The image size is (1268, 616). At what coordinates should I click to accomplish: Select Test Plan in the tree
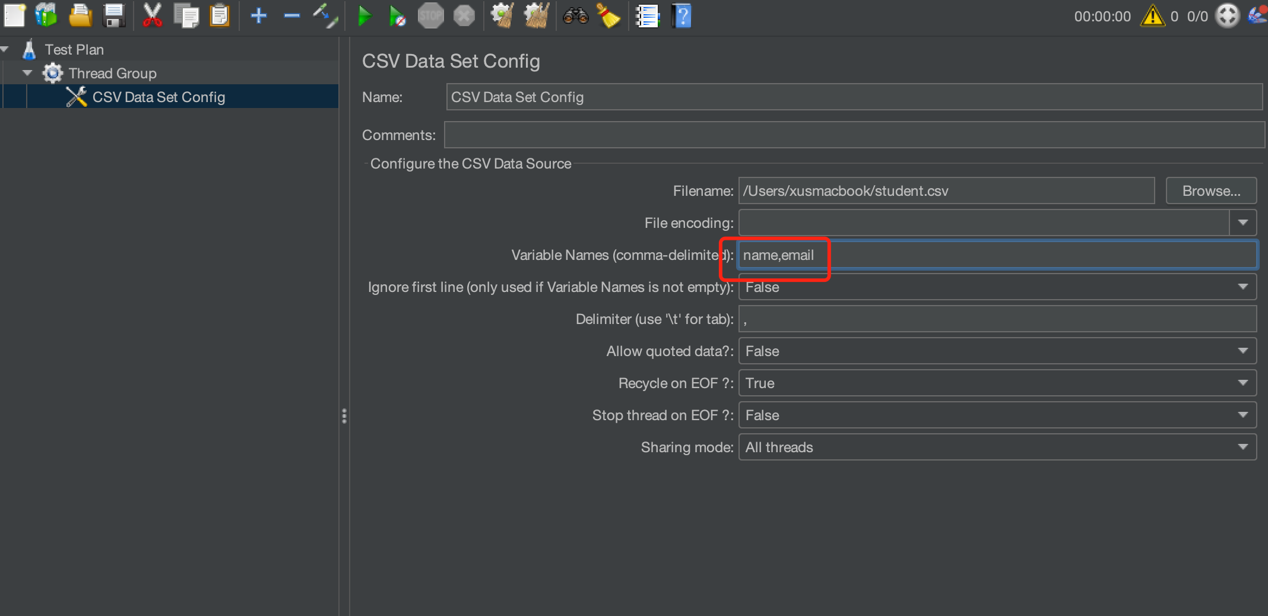point(74,50)
